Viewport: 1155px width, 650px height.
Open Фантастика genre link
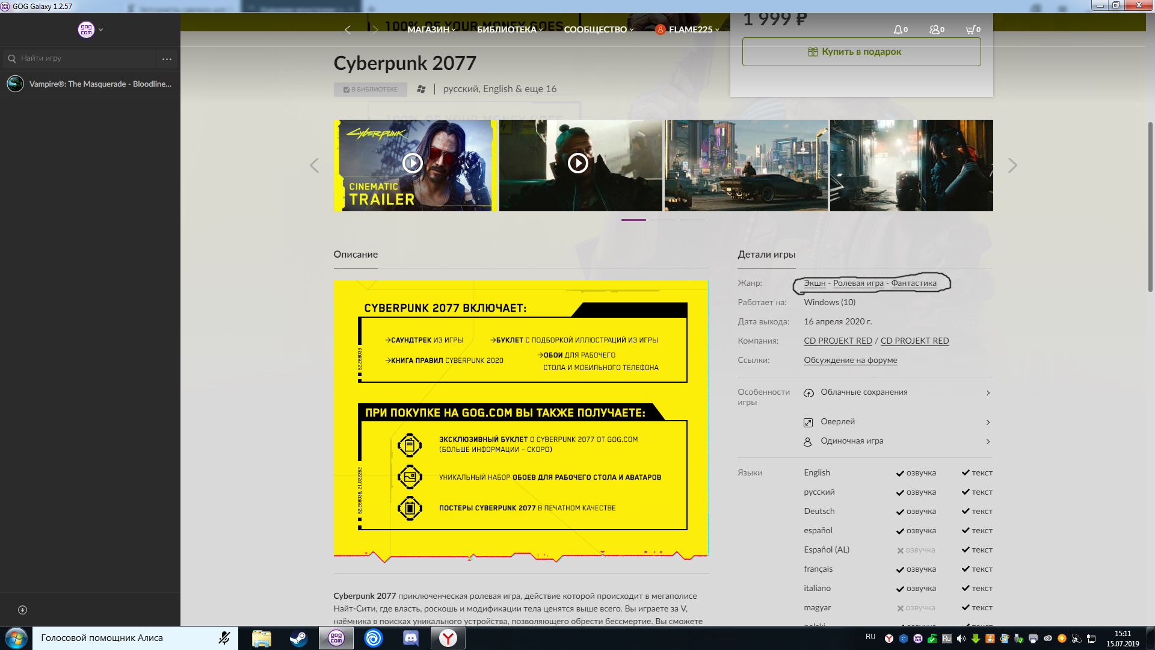[914, 283]
